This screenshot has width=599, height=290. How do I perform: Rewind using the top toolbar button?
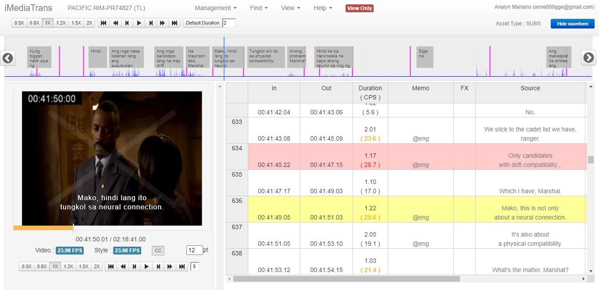point(115,23)
